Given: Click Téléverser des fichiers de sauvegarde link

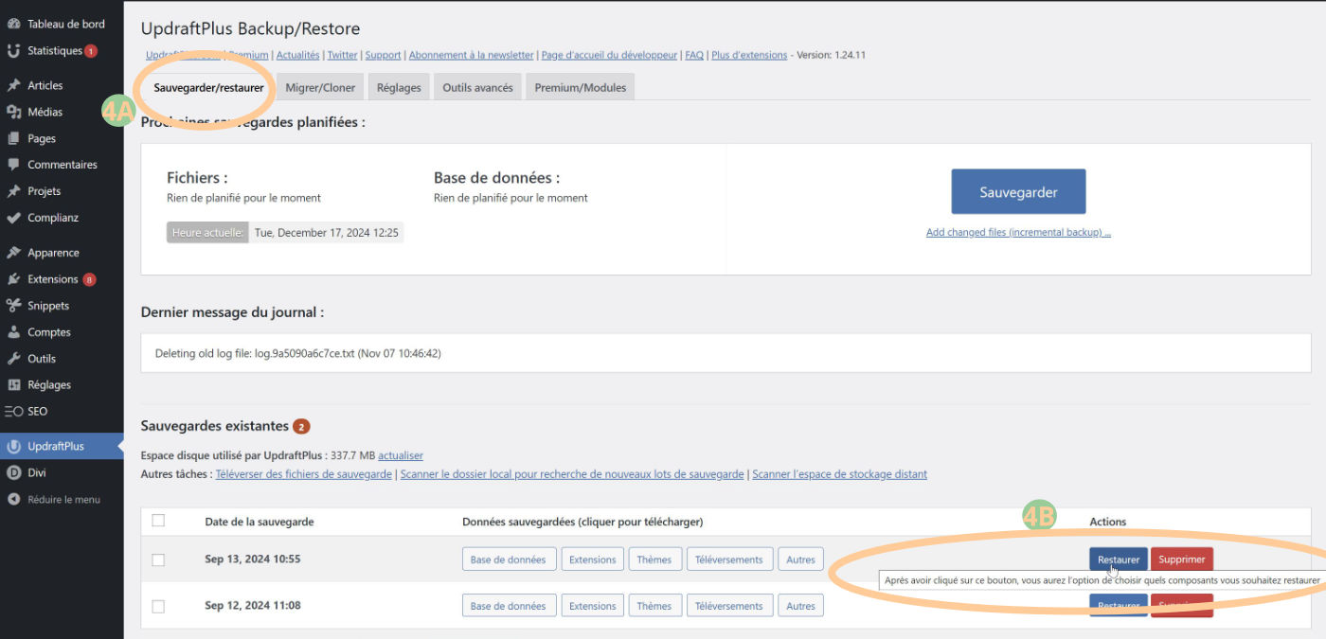Looking at the screenshot, I should pyautogui.click(x=304, y=474).
